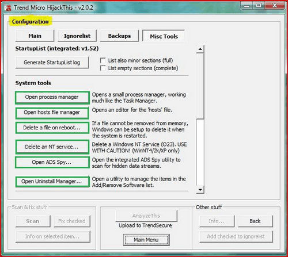
Task: Click the disabled Scan button
Action: (33, 221)
